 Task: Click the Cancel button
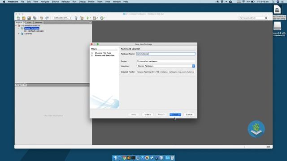tap(189, 114)
